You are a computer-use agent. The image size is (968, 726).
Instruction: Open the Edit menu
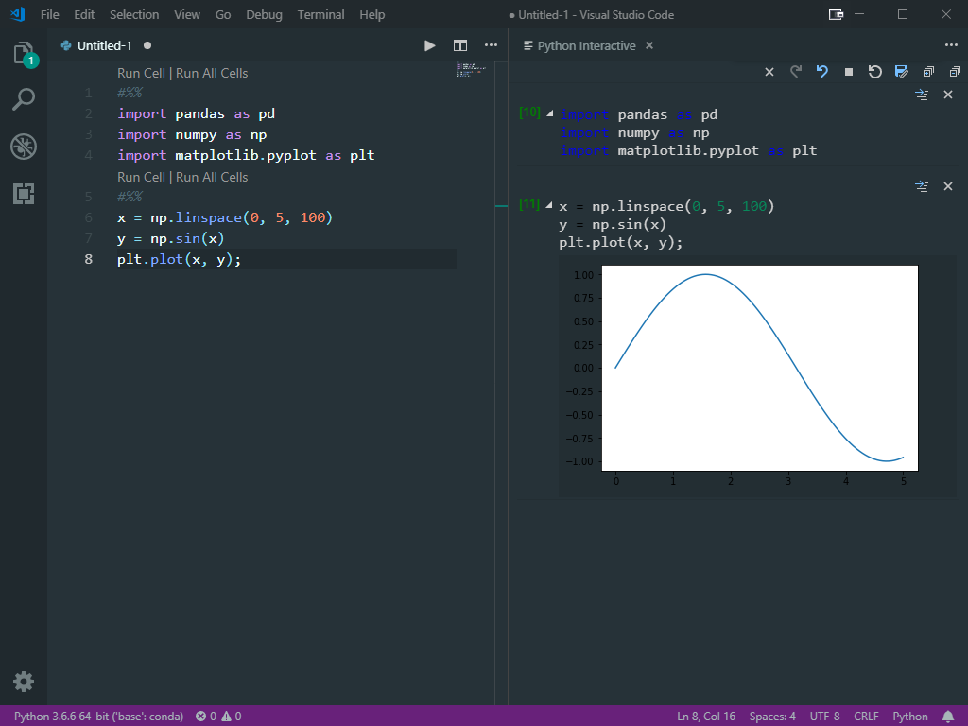tap(84, 14)
